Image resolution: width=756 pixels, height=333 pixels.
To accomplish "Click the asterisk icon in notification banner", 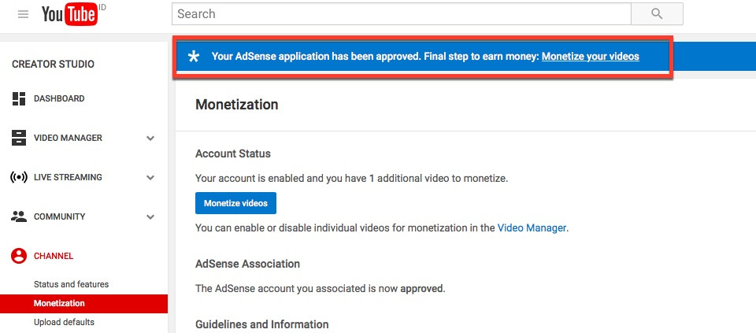I will 194,57.
